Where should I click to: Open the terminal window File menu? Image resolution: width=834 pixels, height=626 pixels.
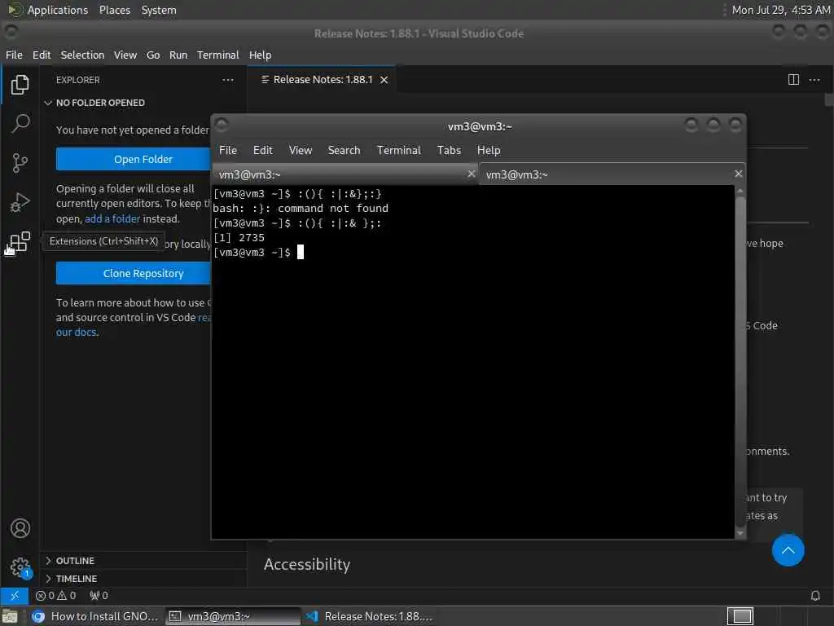click(228, 150)
